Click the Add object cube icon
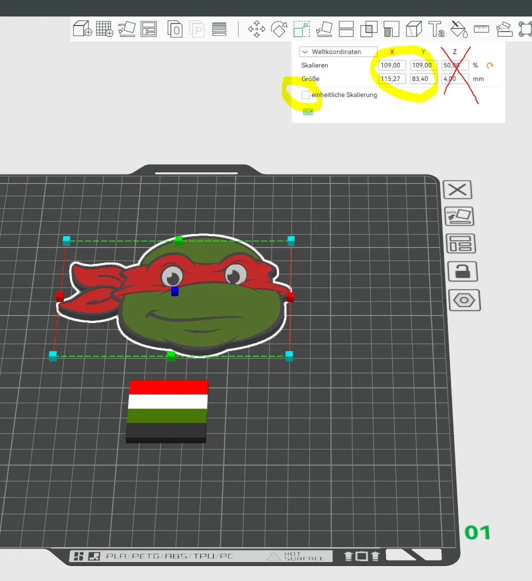The image size is (532, 581). tap(82, 28)
